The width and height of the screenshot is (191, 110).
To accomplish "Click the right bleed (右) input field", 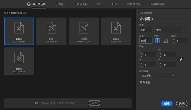I will 169,65.
